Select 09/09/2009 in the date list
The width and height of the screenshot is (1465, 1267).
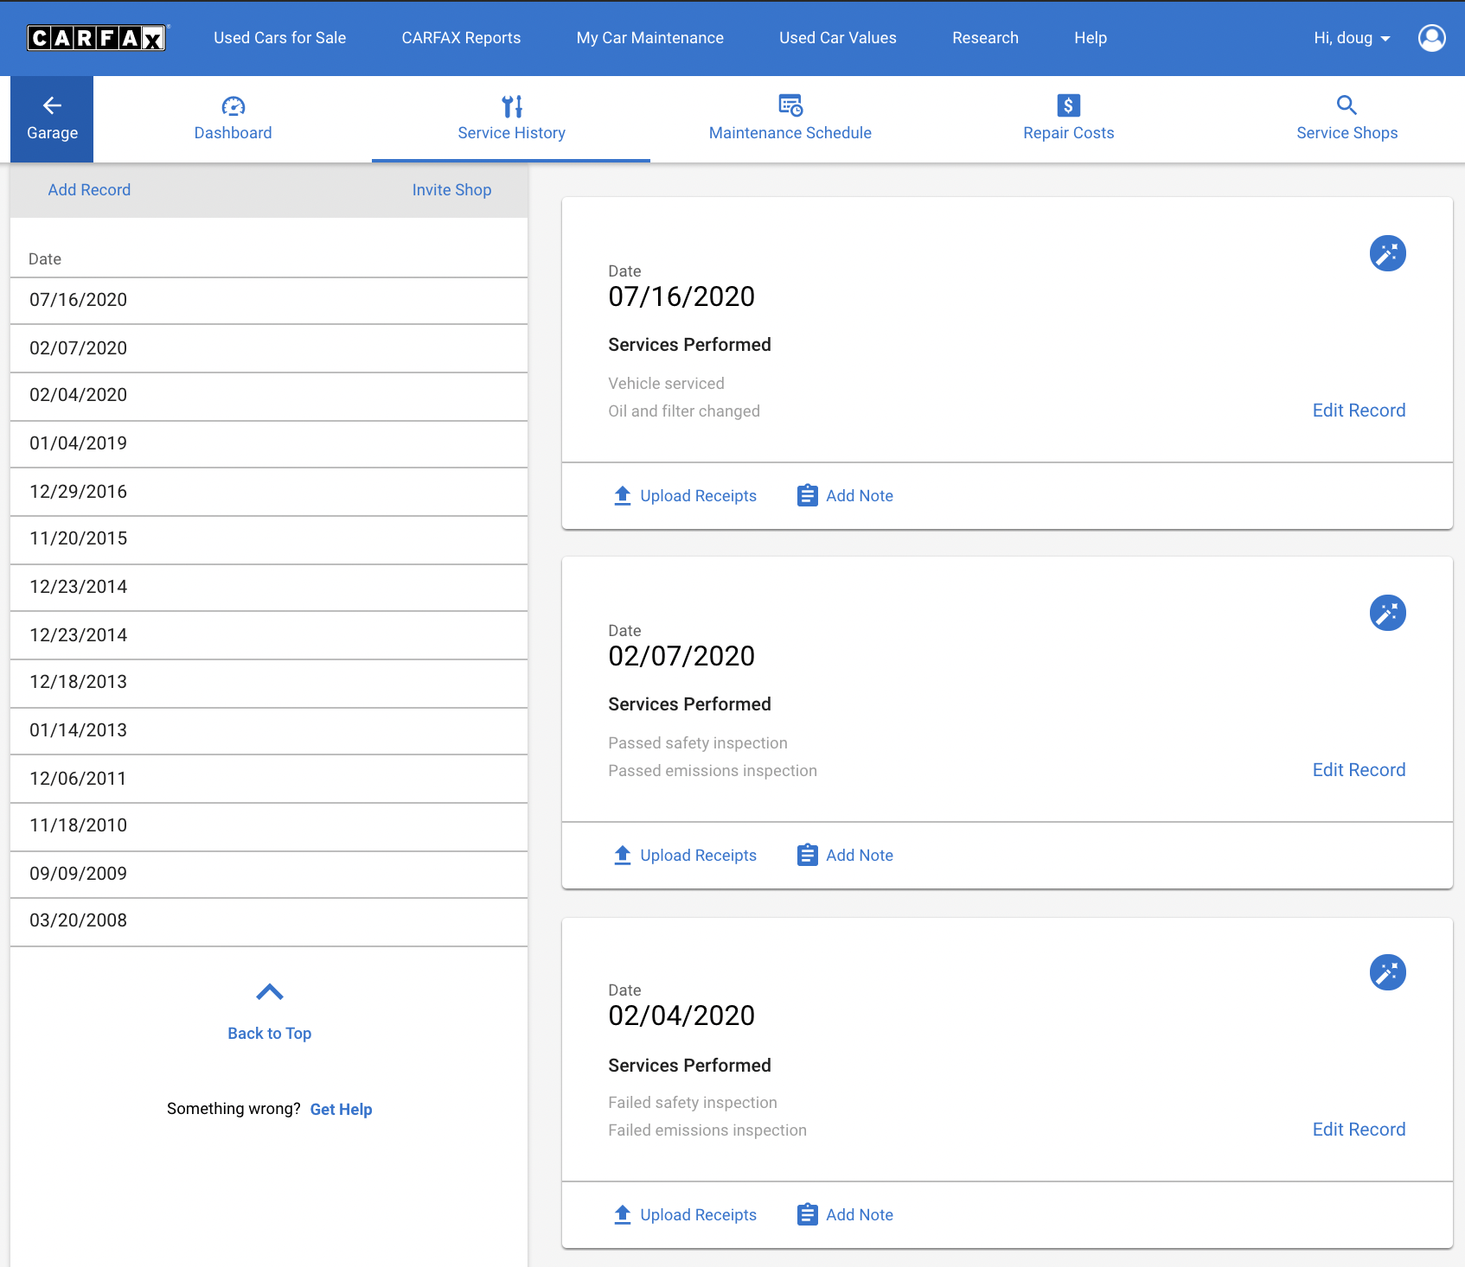tap(269, 875)
